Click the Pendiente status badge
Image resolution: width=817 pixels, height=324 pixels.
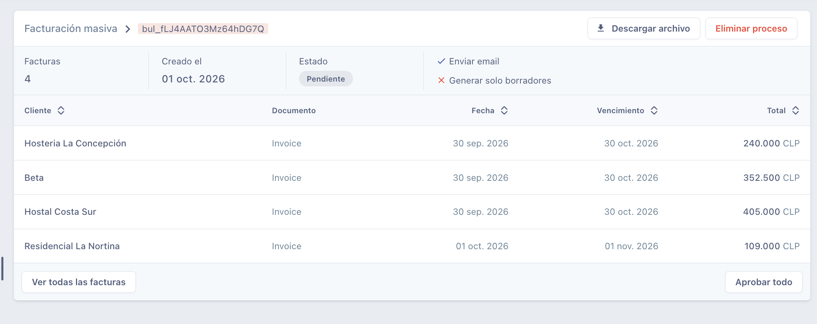pyautogui.click(x=326, y=79)
